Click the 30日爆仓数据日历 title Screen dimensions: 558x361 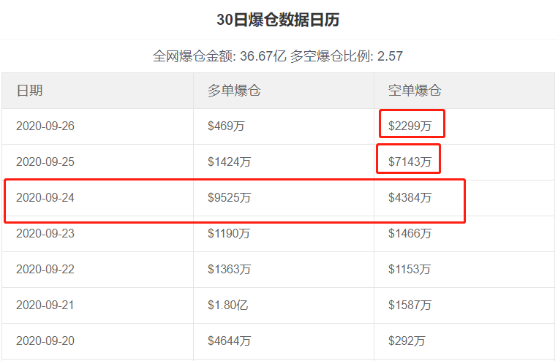278,20
